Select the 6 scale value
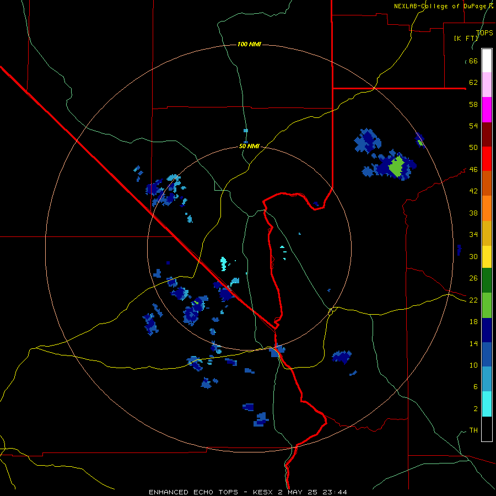This screenshot has width=496, height=496. 476,386
